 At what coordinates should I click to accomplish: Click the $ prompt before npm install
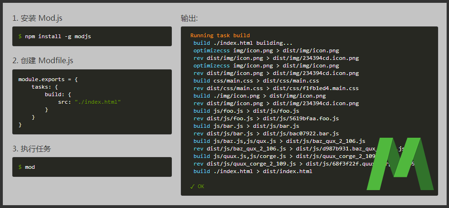tap(20, 36)
